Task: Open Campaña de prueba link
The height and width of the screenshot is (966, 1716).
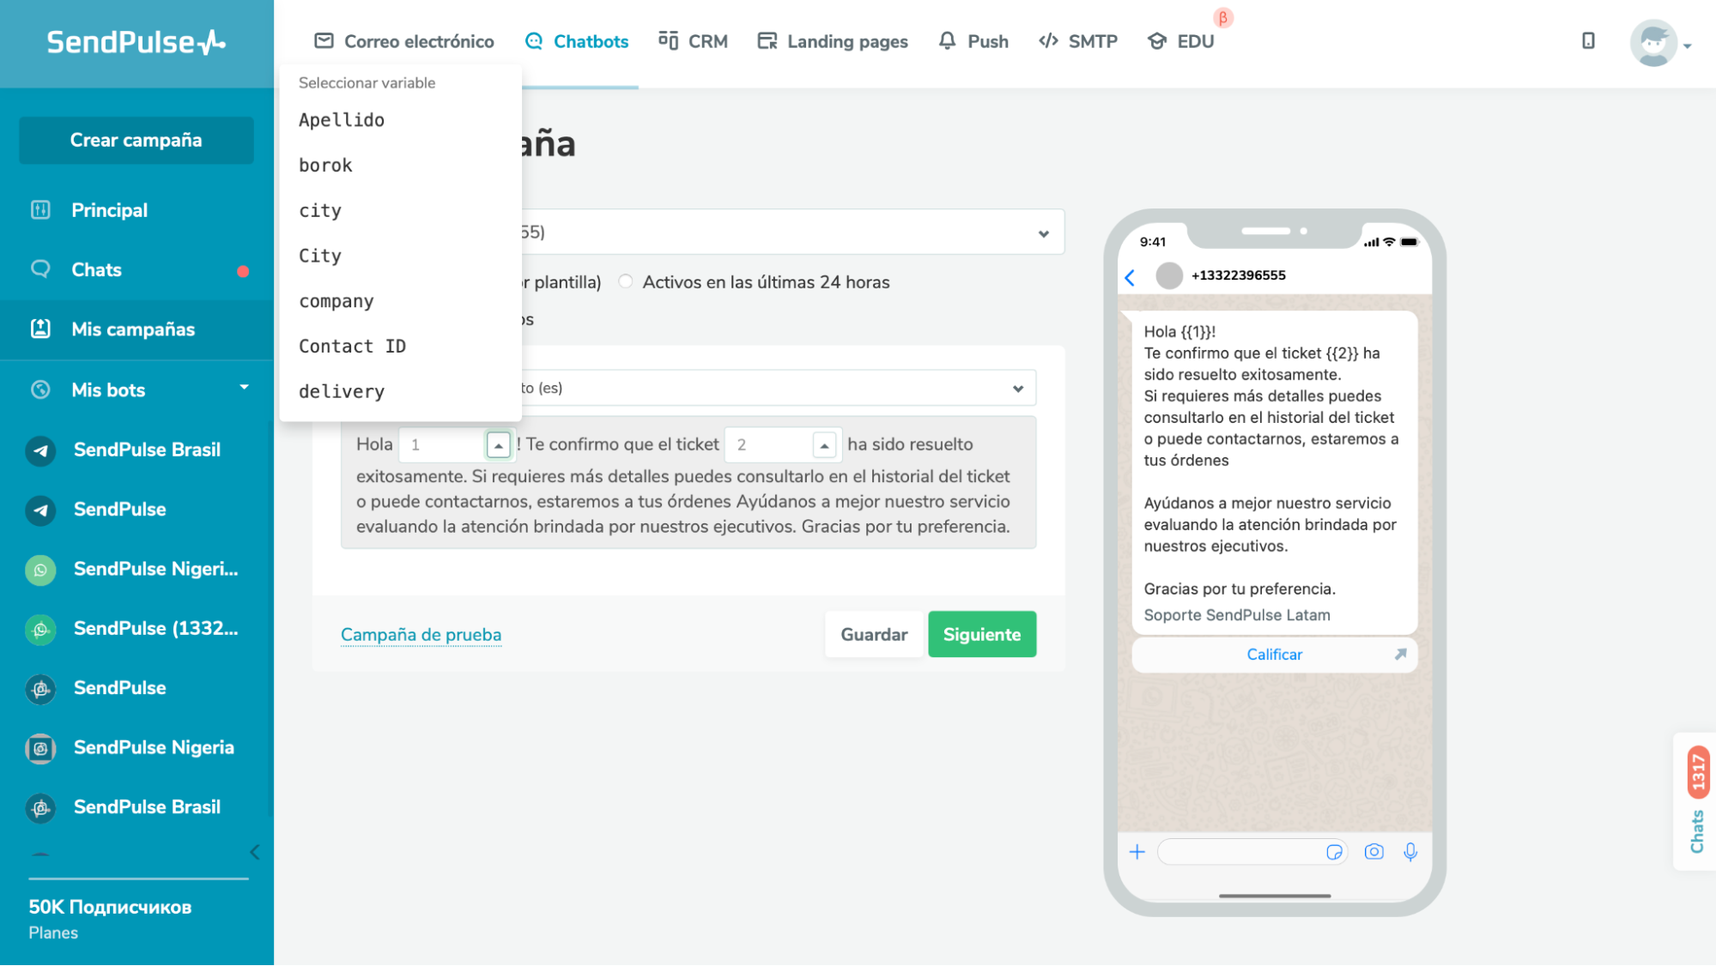Action: click(x=421, y=634)
